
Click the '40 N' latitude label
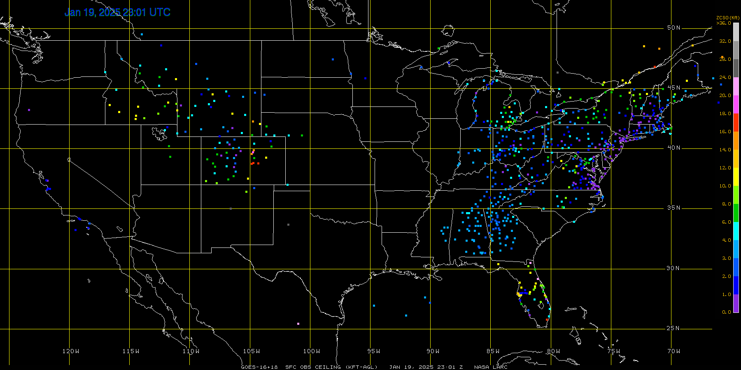[x=674, y=148]
